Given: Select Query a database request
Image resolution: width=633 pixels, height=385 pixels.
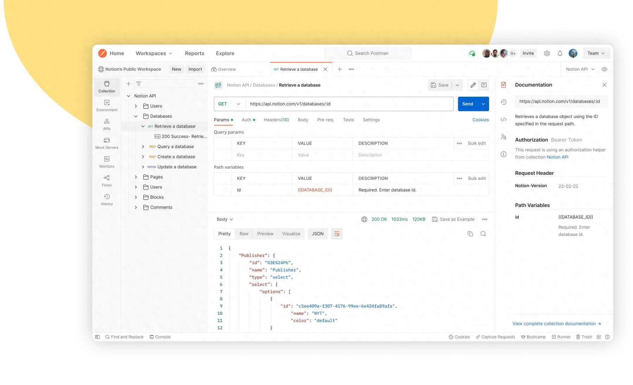Looking at the screenshot, I should [x=175, y=147].
